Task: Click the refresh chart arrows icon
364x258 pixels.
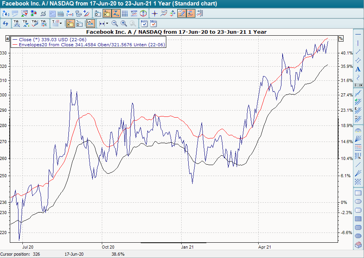Action: click(6, 24)
